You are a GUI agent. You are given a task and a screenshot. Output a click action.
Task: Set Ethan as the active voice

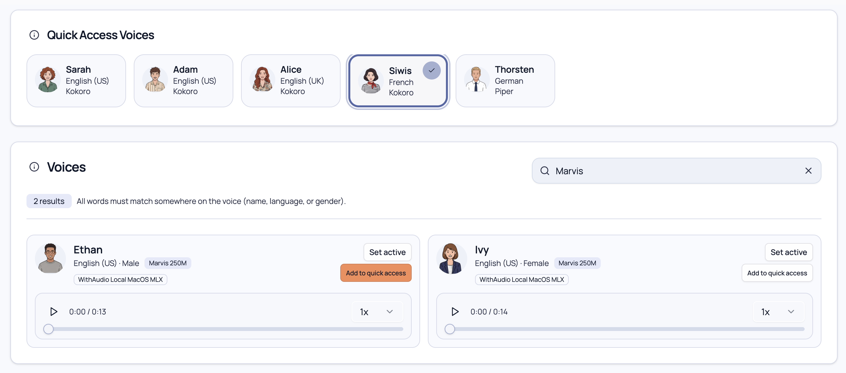[x=387, y=252]
